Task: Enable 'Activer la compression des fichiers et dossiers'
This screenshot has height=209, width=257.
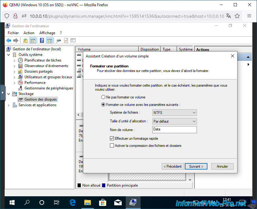Action: pyautogui.click(x=112, y=146)
